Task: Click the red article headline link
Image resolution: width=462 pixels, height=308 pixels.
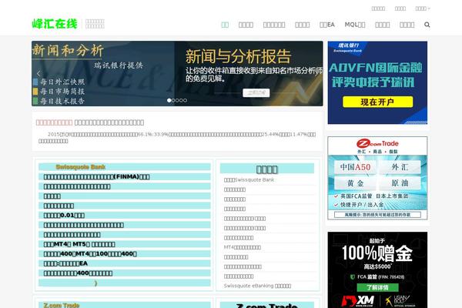Action: [54, 122]
